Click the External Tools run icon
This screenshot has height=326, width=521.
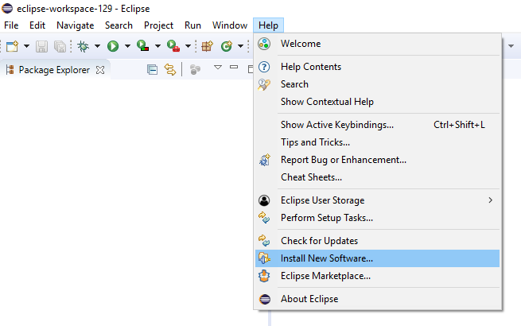(173, 46)
